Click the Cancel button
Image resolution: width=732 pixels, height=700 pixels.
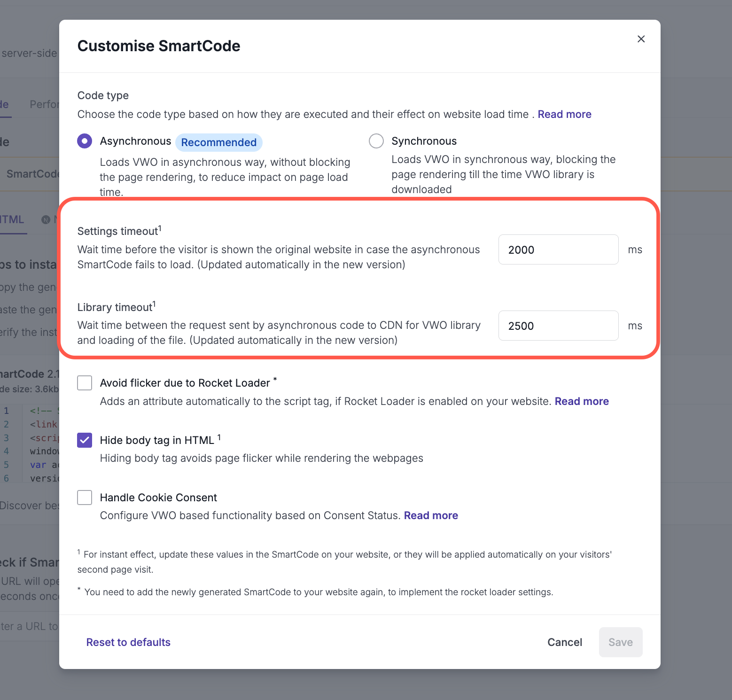[x=565, y=642]
